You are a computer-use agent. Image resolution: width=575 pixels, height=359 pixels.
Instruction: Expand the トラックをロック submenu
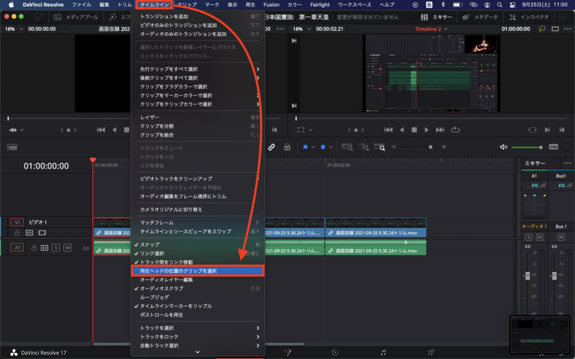click(x=198, y=337)
